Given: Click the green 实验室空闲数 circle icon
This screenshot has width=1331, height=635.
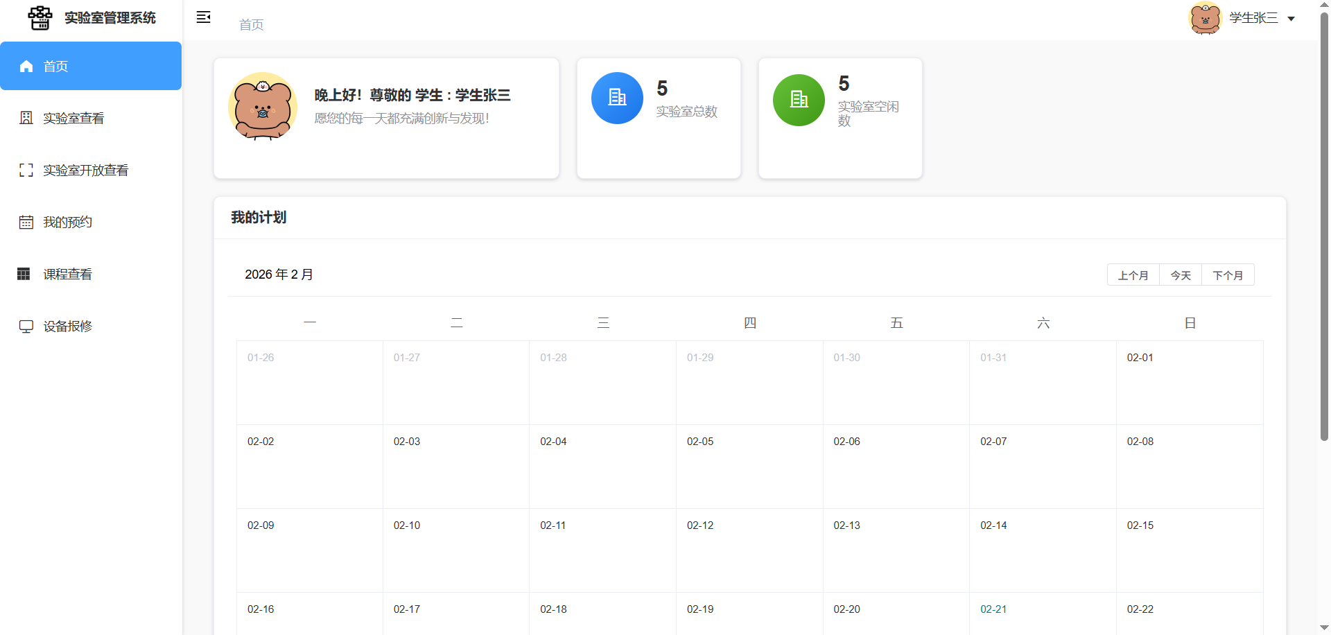Looking at the screenshot, I should coord(799,100).
